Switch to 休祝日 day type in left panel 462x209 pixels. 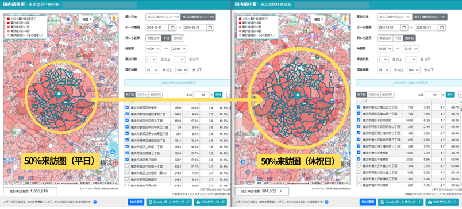pyautogui.click(x=178, y=38)
